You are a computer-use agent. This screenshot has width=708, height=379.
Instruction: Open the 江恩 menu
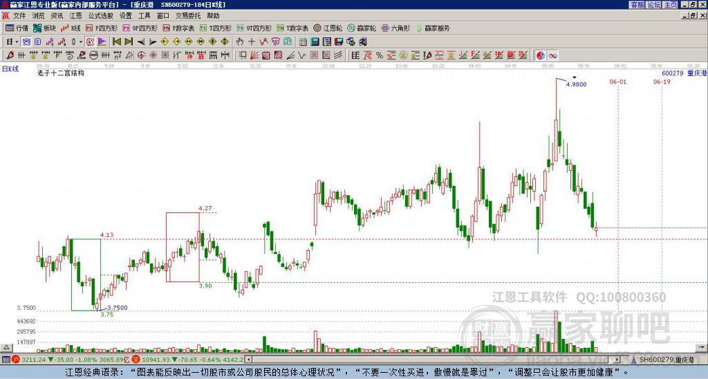tap(75, 16)
